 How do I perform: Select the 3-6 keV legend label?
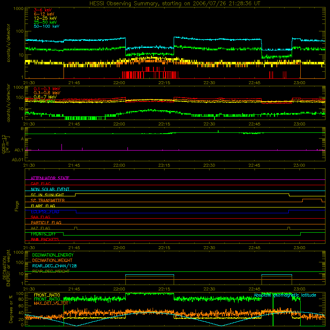pos(43,10)
